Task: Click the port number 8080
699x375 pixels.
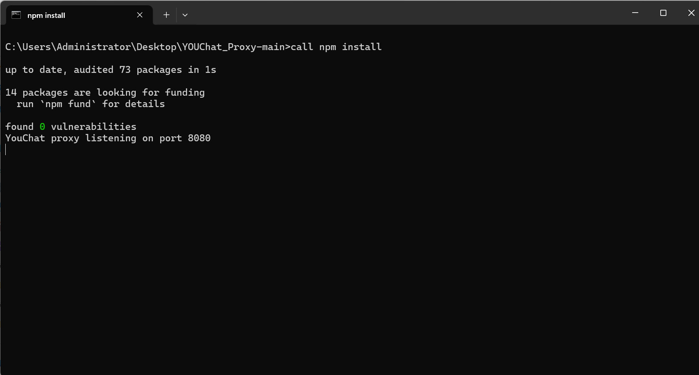Action: pyautogui.click(x=199, y=138)
